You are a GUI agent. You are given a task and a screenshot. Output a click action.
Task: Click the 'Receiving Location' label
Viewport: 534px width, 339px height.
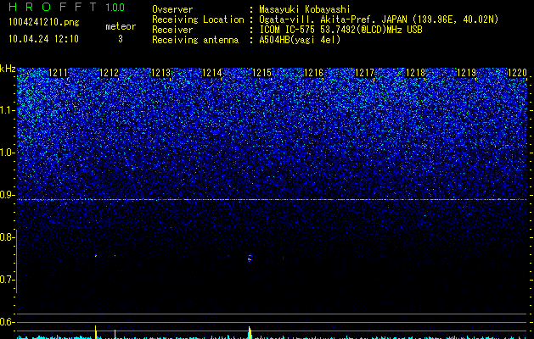point(198,19)
